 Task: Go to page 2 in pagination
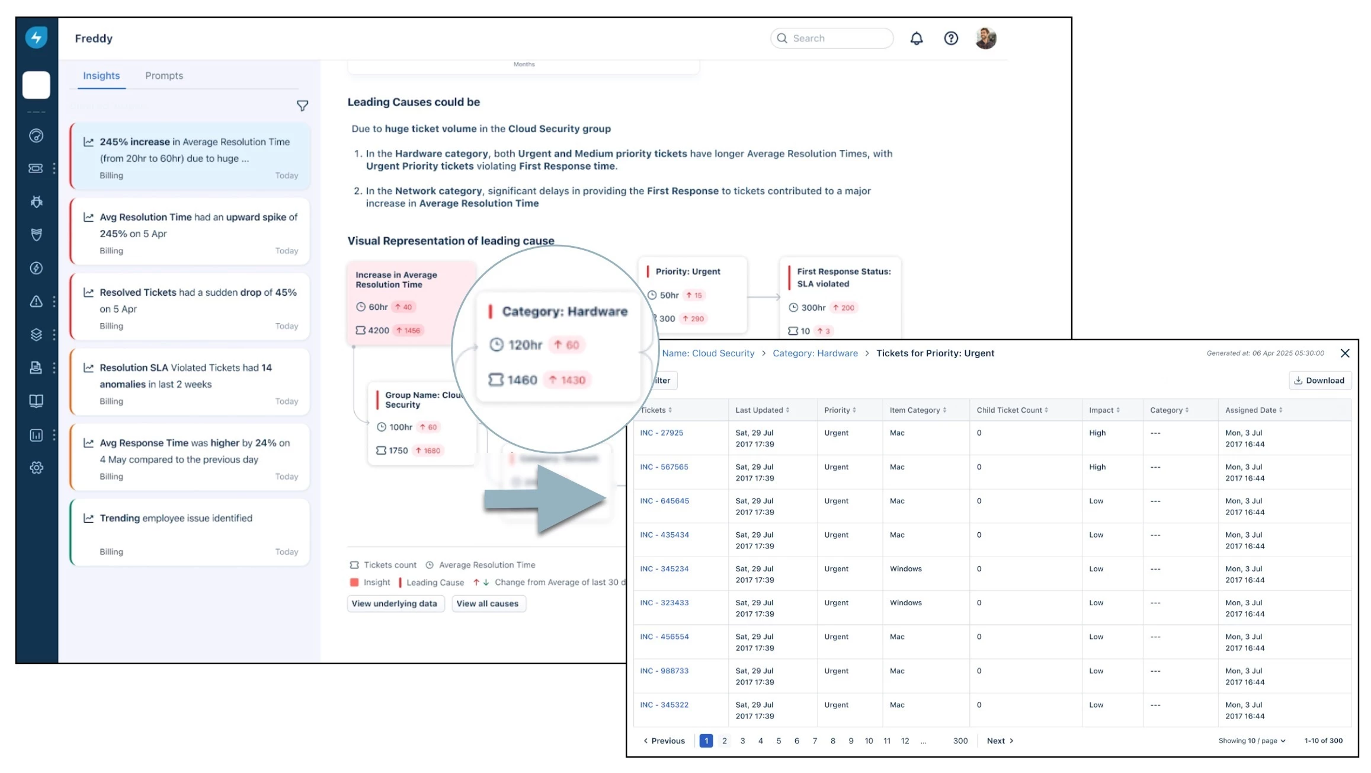point(724,741)
